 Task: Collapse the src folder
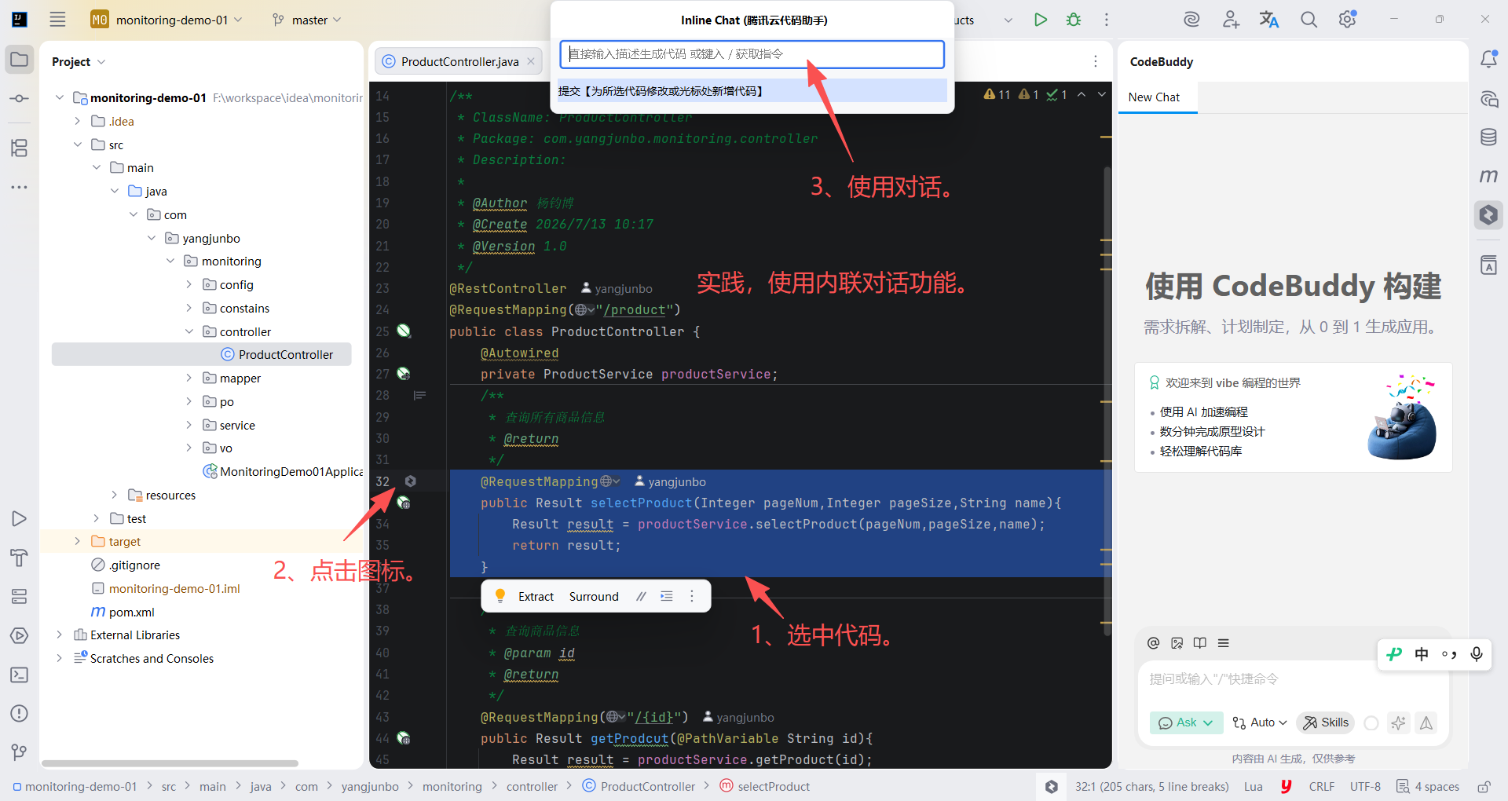click(77, 144)
